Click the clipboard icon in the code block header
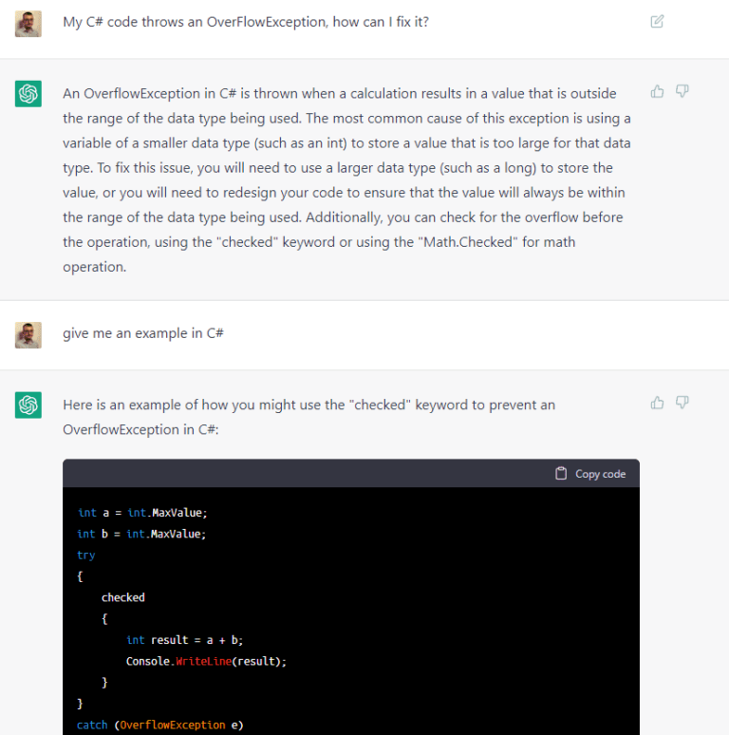 pos(561,474)
